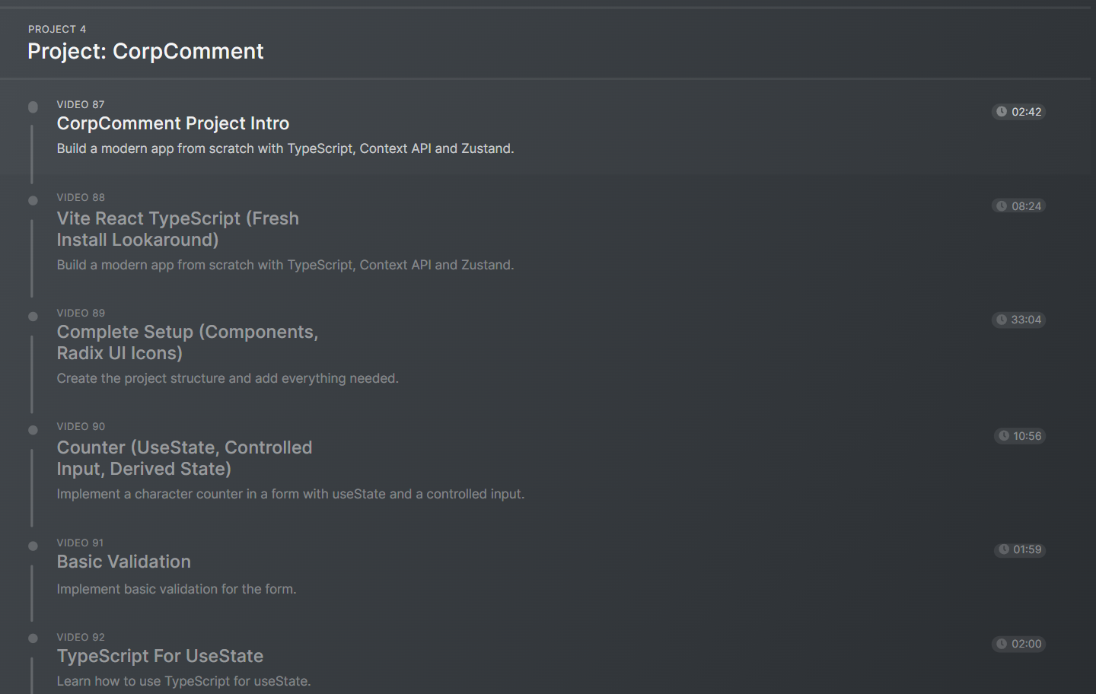This screenshot has height=694, width=1096.
Task: Open Counter UseState Controlled Input lesson
Action: 184,458
